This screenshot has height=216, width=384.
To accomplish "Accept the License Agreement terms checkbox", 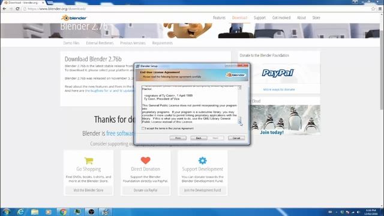I will (143, 128).
